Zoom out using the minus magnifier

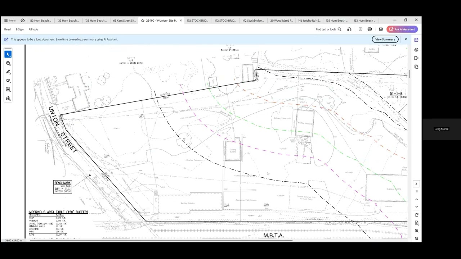[x=417, y=239]
